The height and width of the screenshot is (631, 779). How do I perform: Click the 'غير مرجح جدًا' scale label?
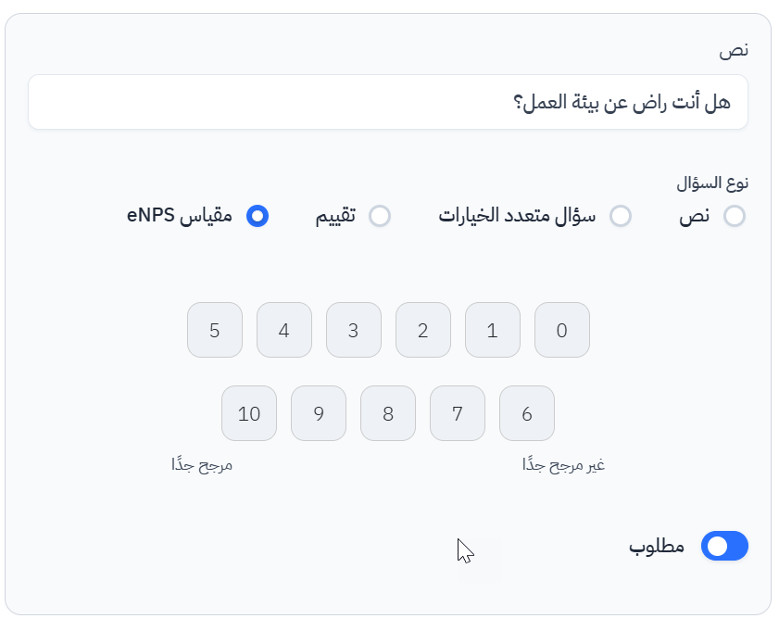tap(563, 465)
